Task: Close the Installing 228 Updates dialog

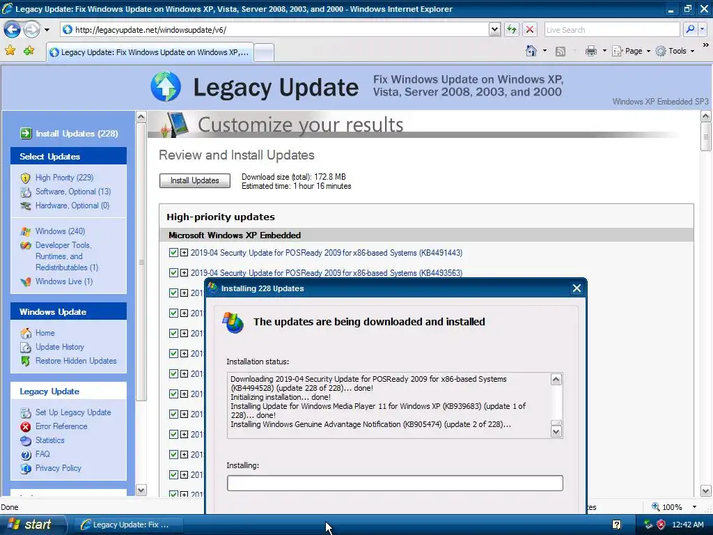Action: pos(577,288)
